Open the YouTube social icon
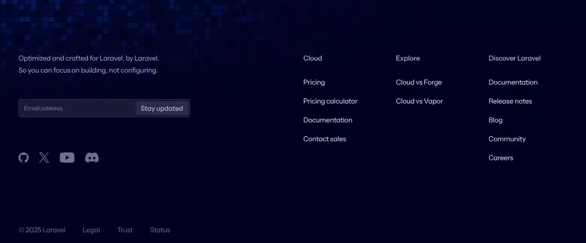586x243 pixels. [x=67, y=158]
